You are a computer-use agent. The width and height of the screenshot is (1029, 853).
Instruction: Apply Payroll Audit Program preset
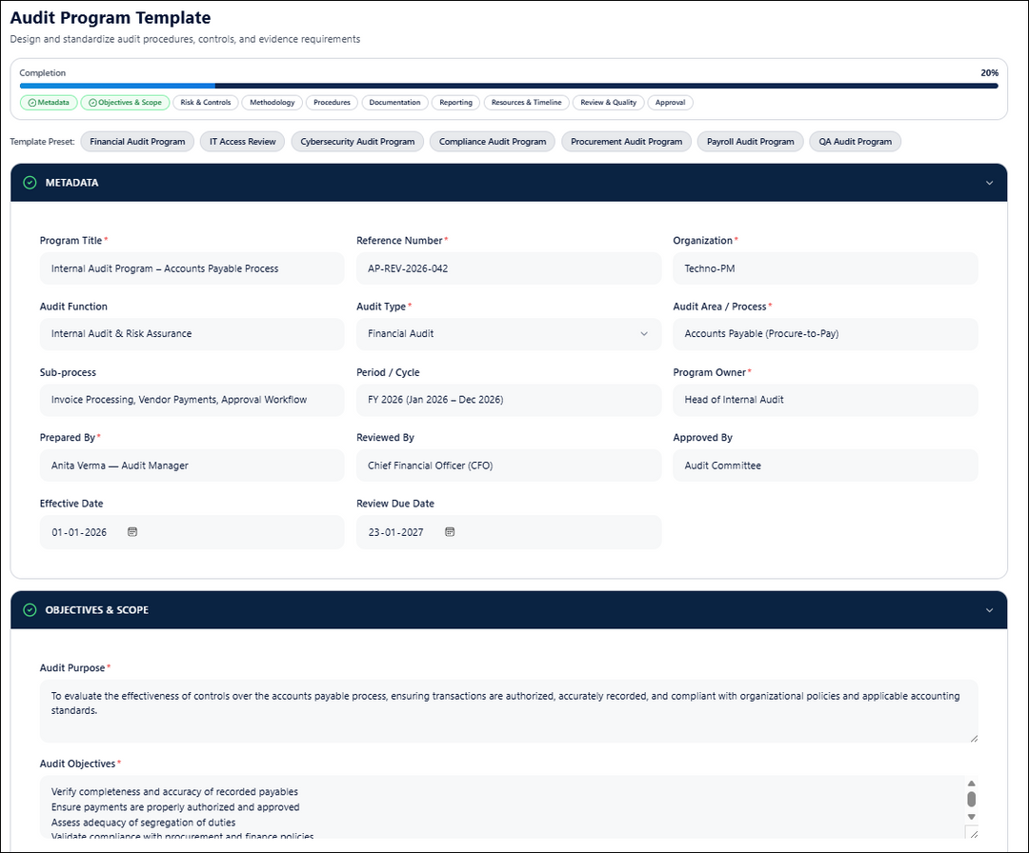pos(750,142)
